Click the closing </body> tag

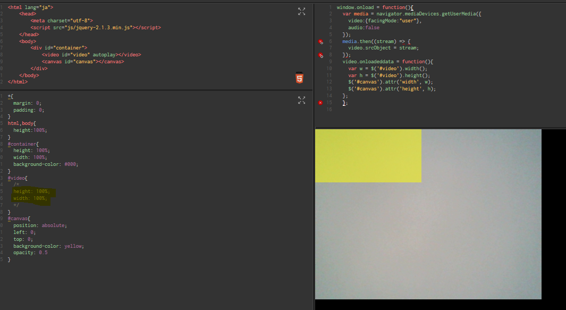[x=29, y=75]
